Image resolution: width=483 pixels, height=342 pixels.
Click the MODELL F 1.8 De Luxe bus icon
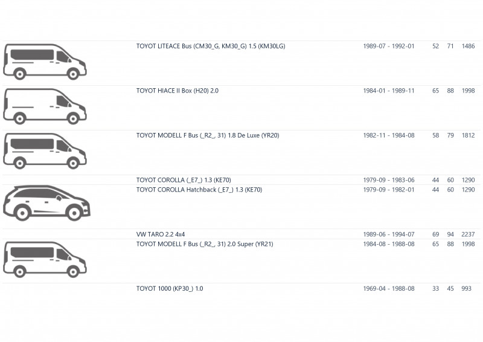click(x=45, y=151)
